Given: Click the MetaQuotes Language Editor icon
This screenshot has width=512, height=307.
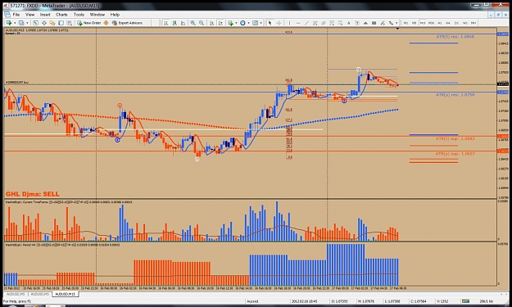Looking at the screenshot, I should (x=106, y=23).
